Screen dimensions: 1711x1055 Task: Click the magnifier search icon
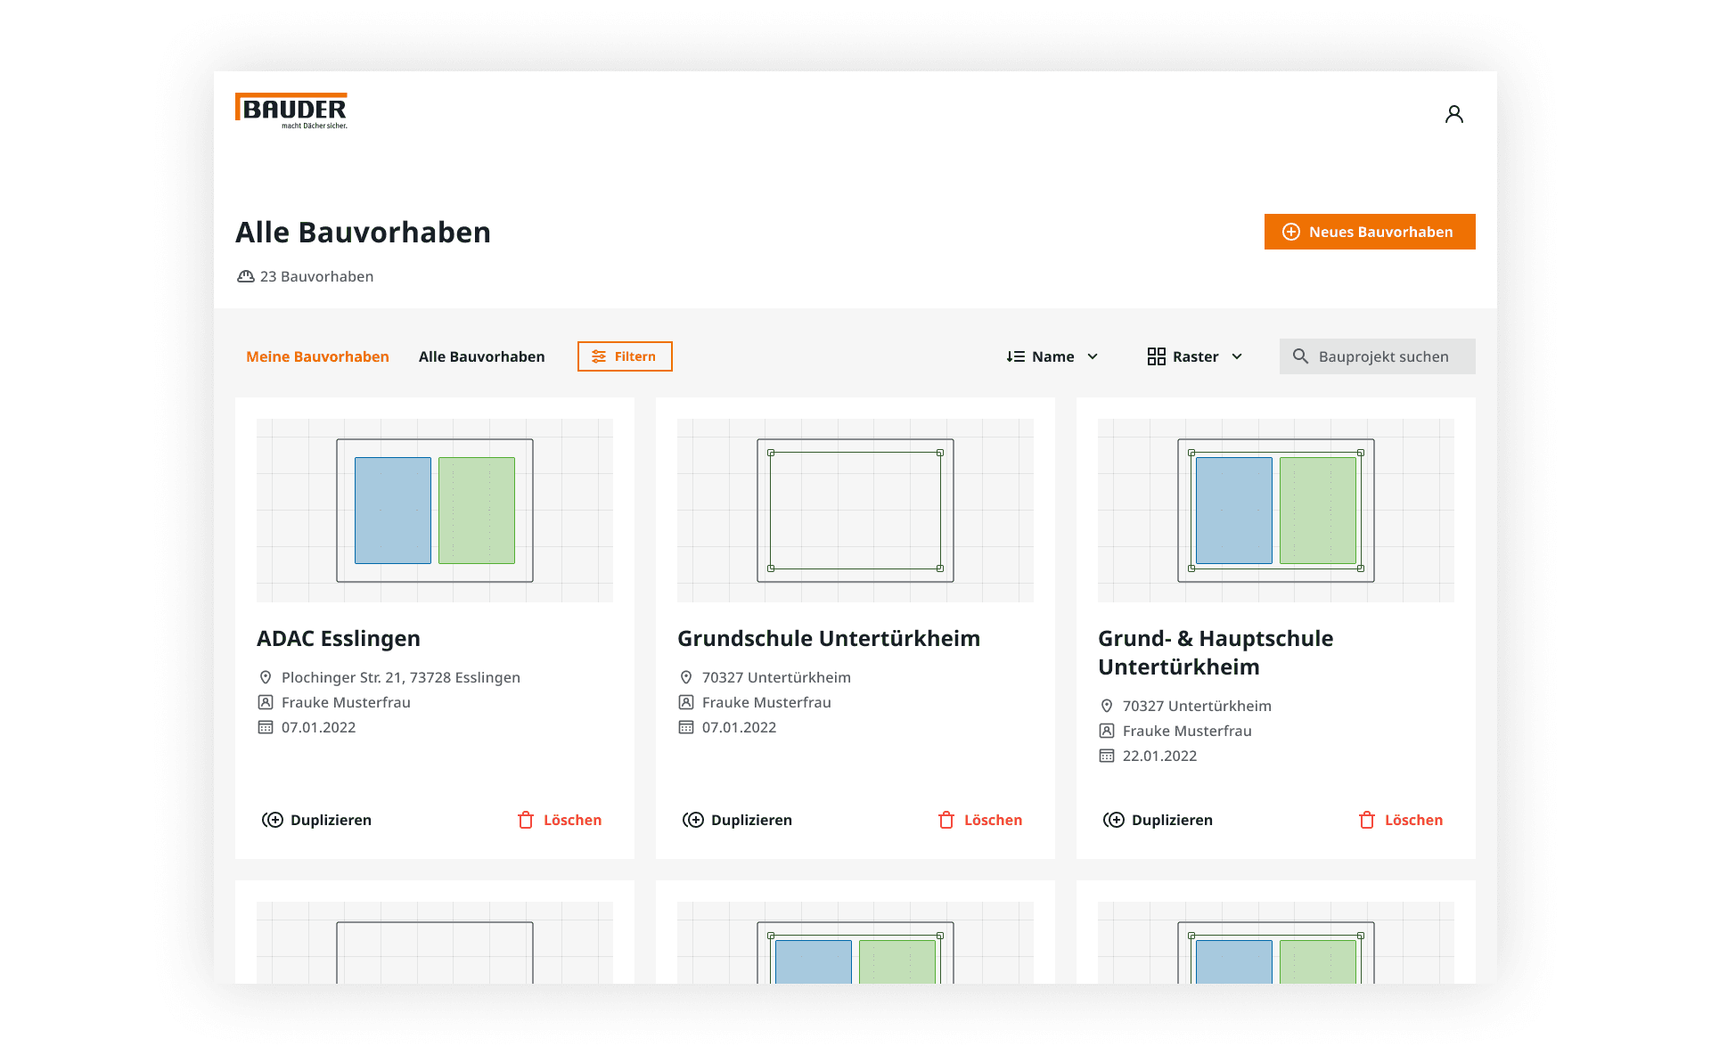pyautogui.click(x=1300, y=356)
